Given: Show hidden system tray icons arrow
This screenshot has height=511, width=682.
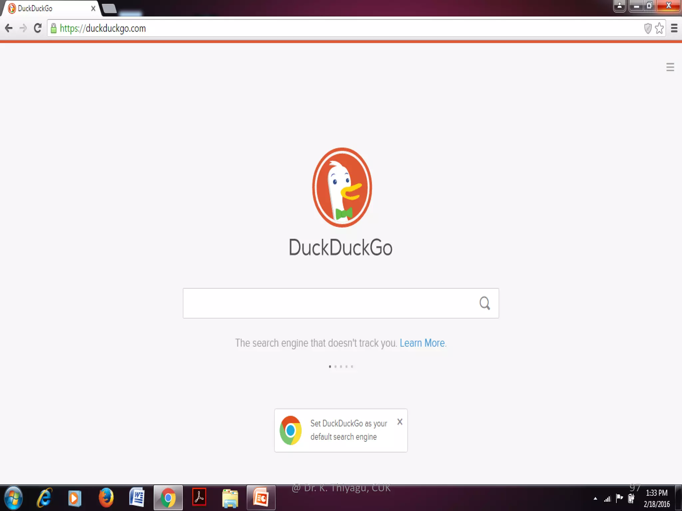Looking at the screenshot, I should coord(595,499).
